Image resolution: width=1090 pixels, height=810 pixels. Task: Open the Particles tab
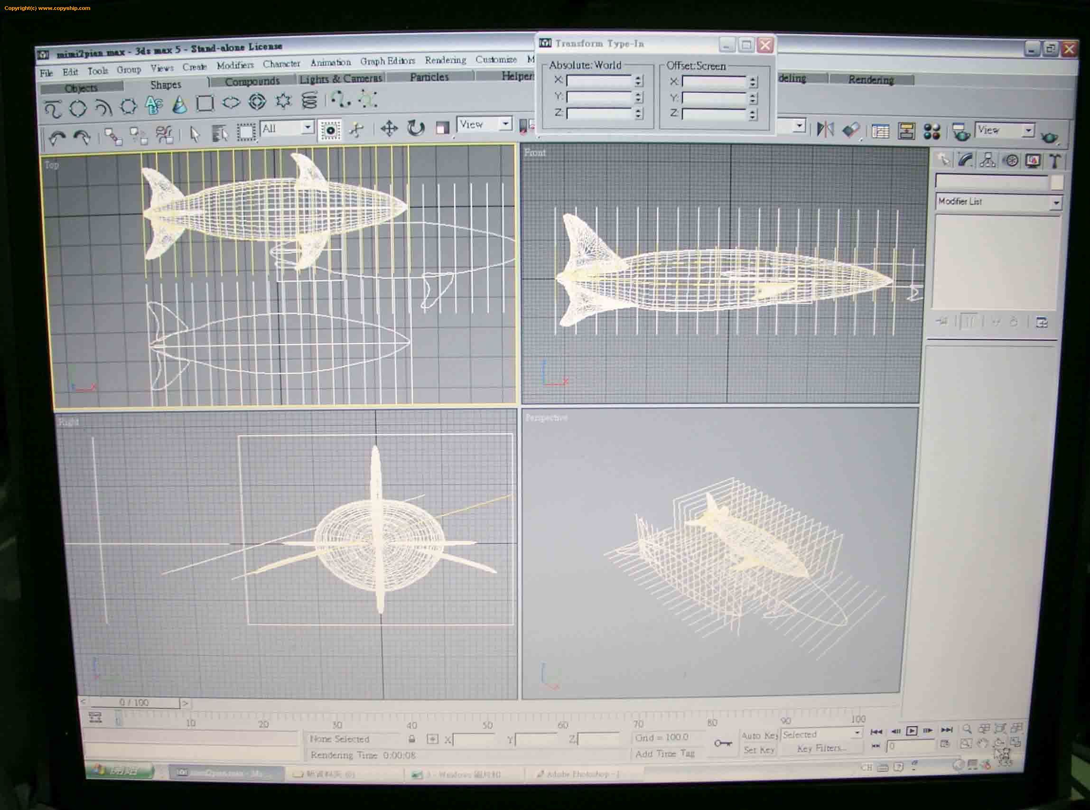[x=429, y=77]
